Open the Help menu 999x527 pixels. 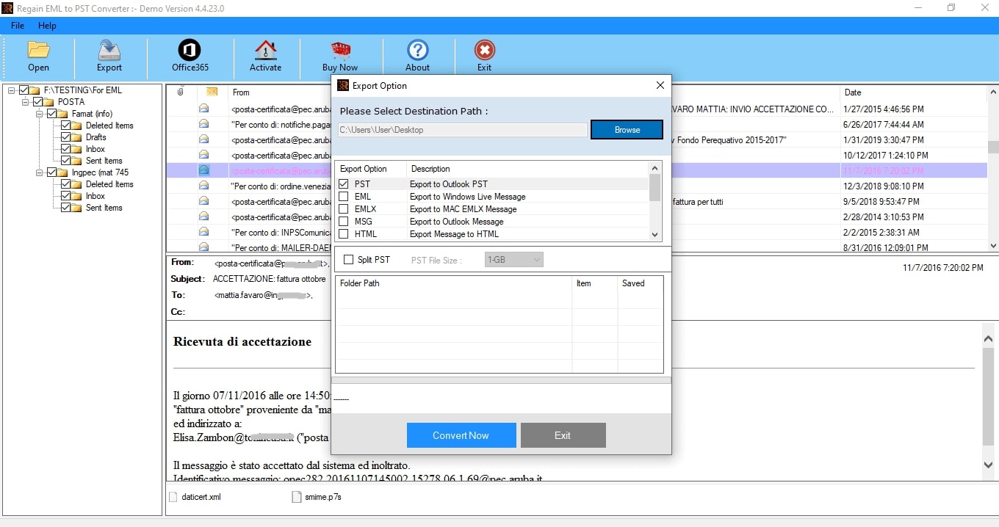(47, 26)
